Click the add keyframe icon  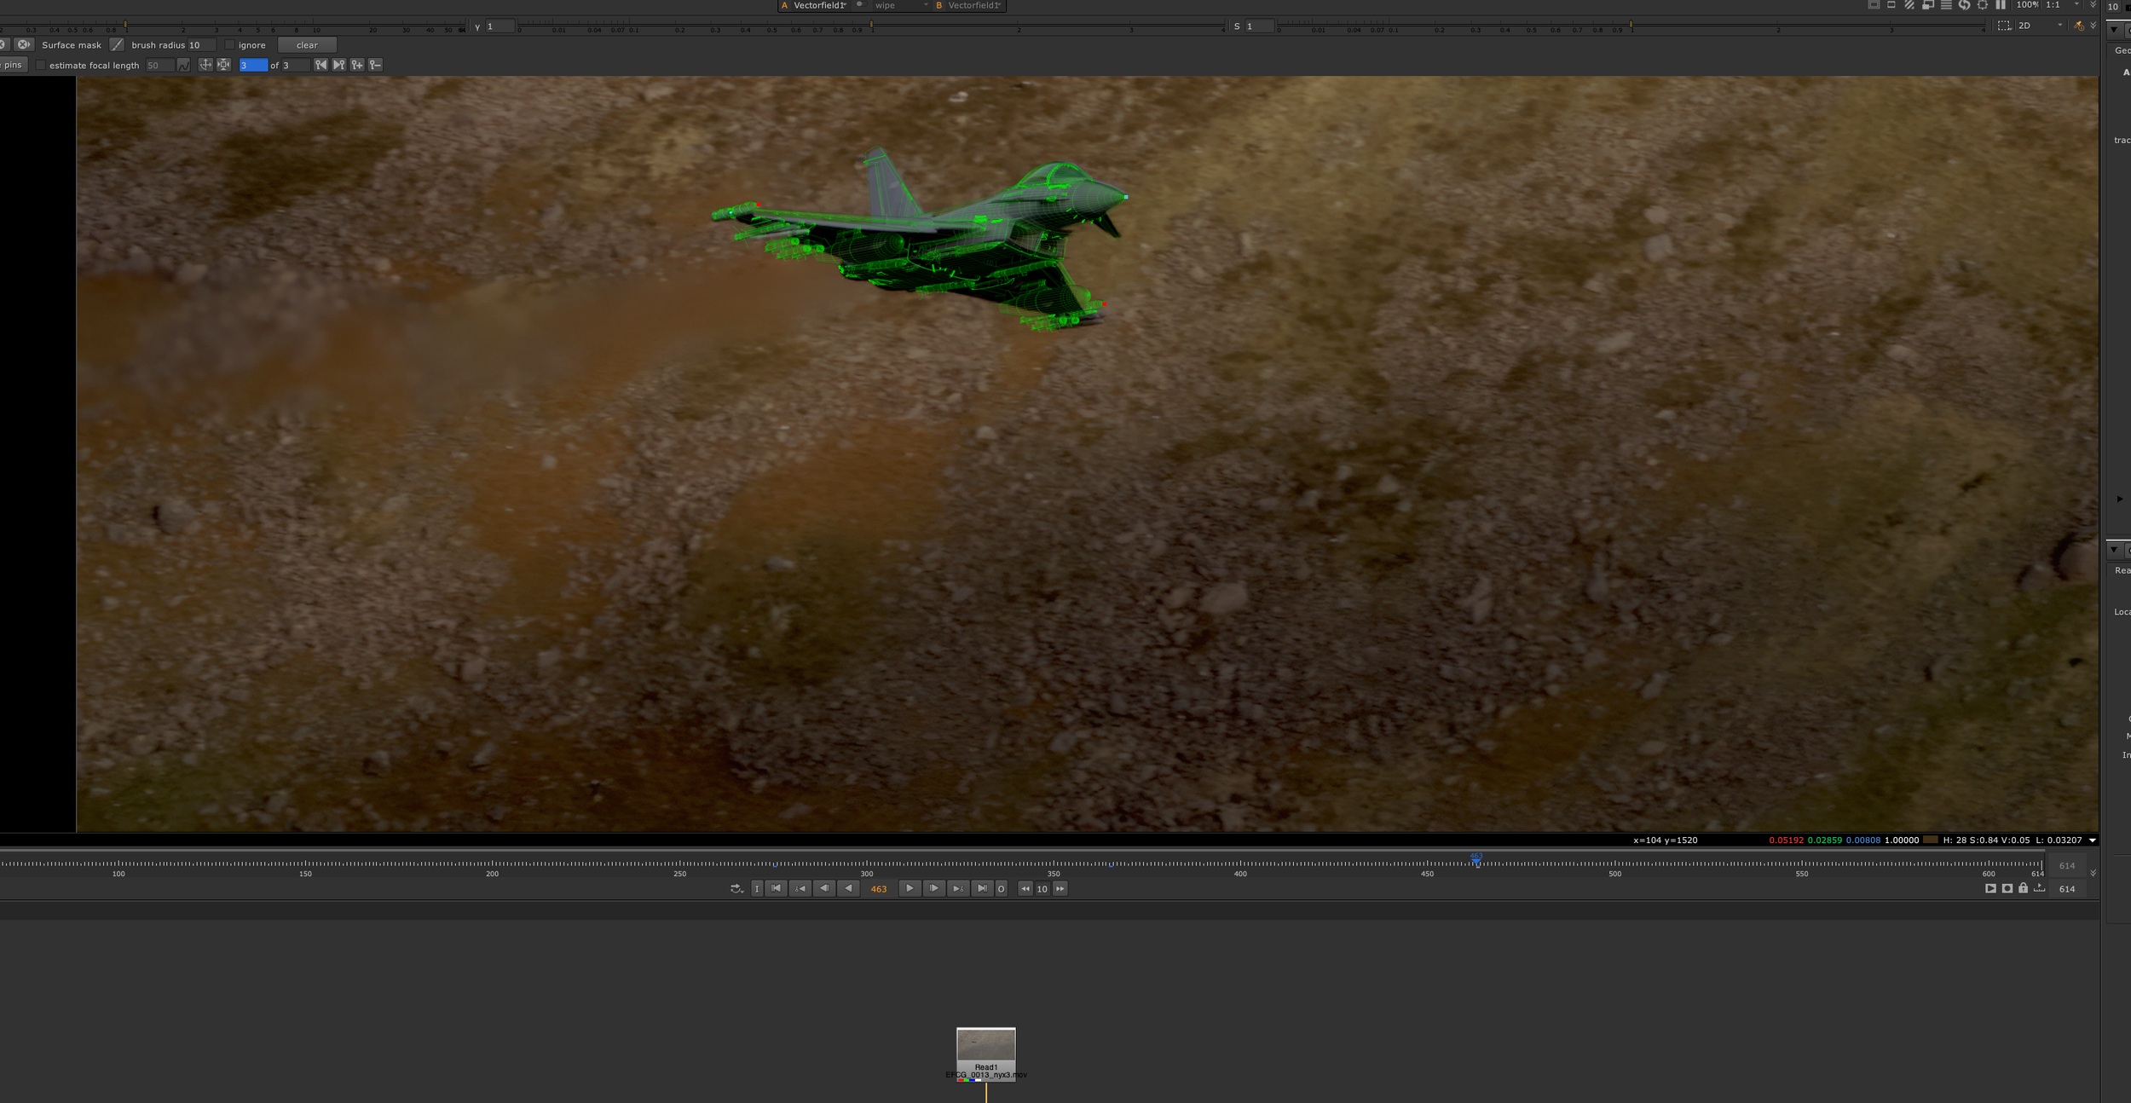pyautogui.click(x=357, y=65)
